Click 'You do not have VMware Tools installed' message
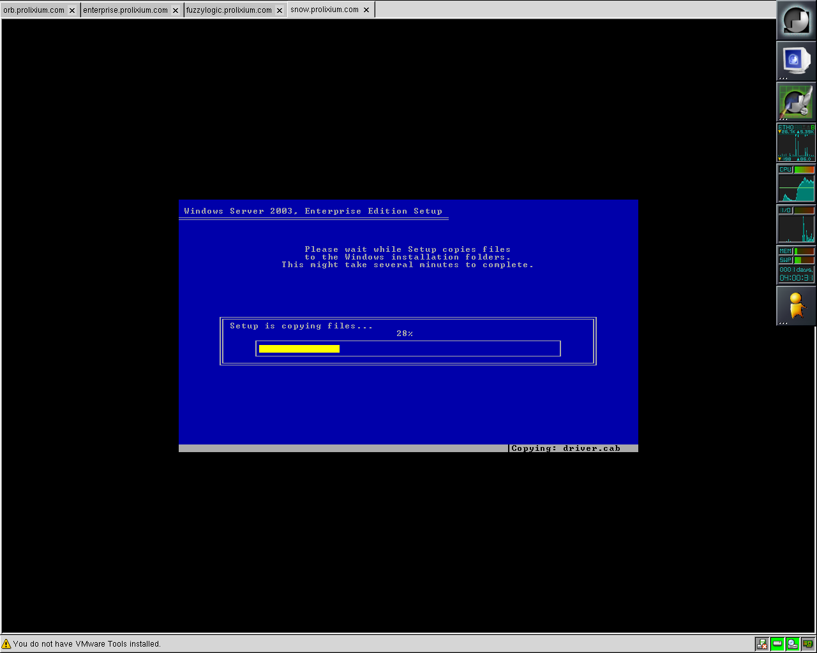 click(x=87, y=644)
